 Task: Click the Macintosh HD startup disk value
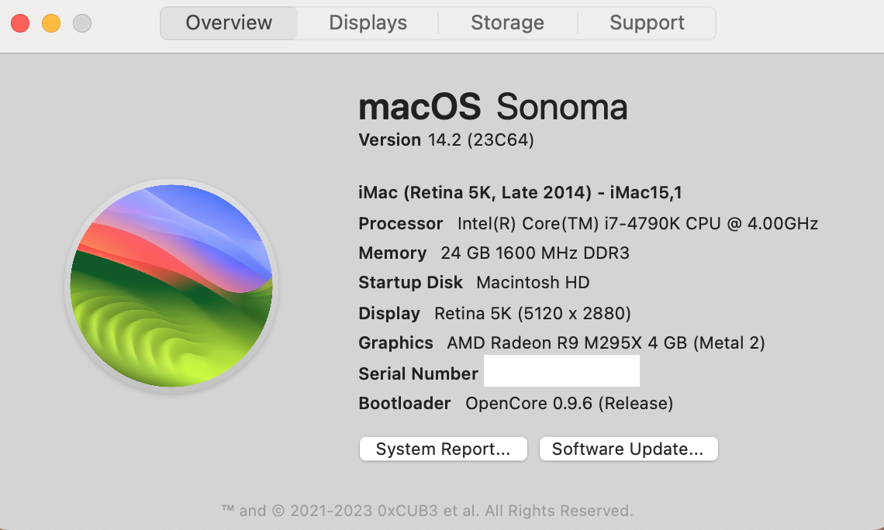click(x=533, y=283)
